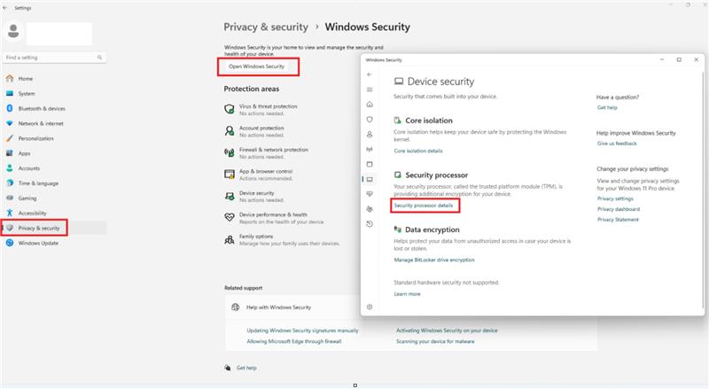Open App & browser control icon in sidebar
The height and width of the screenshot is (389, 709).
click(x=370, y=164)
